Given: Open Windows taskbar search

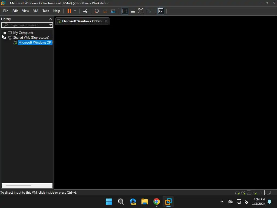Looking at the screenshot, I should coord(121,201).
